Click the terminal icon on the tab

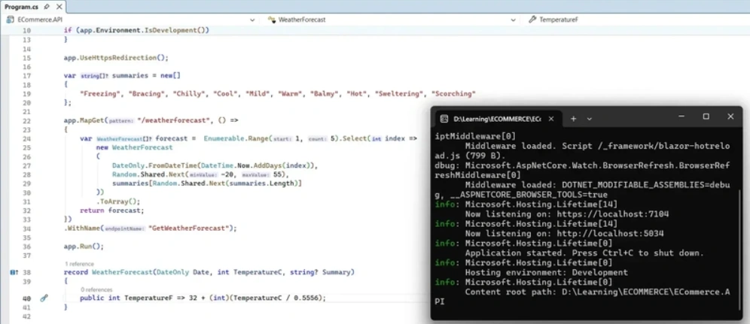(444, 118)
